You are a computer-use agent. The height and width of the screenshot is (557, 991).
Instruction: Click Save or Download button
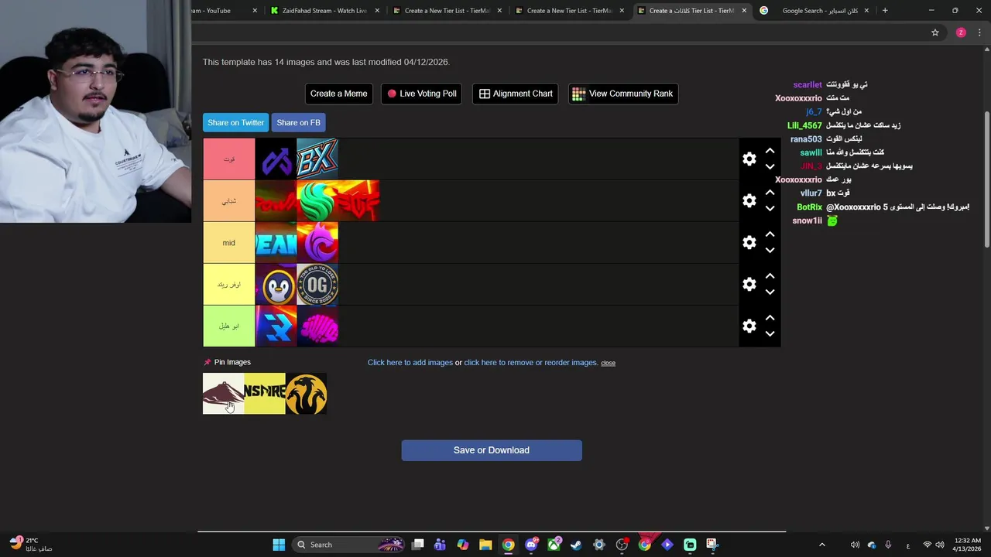tap(492, 450)
